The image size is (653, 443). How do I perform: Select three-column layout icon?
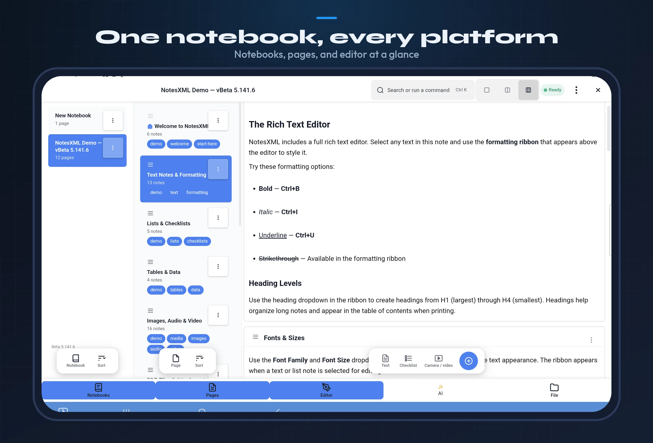point(528,90)
